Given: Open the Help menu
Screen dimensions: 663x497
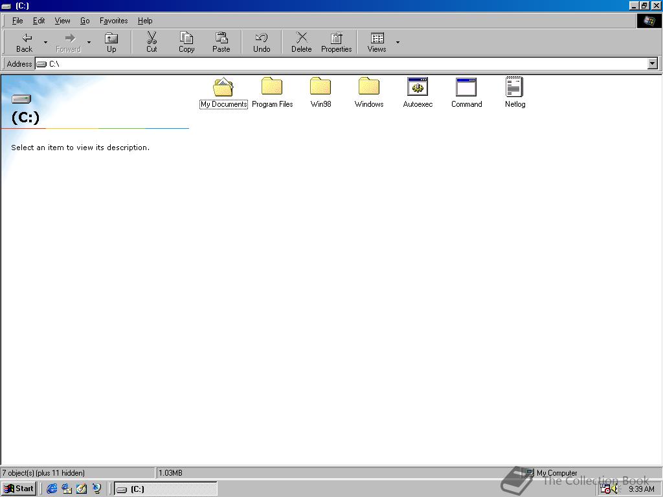Looking at the screenshot, I should tap(145, 21).
